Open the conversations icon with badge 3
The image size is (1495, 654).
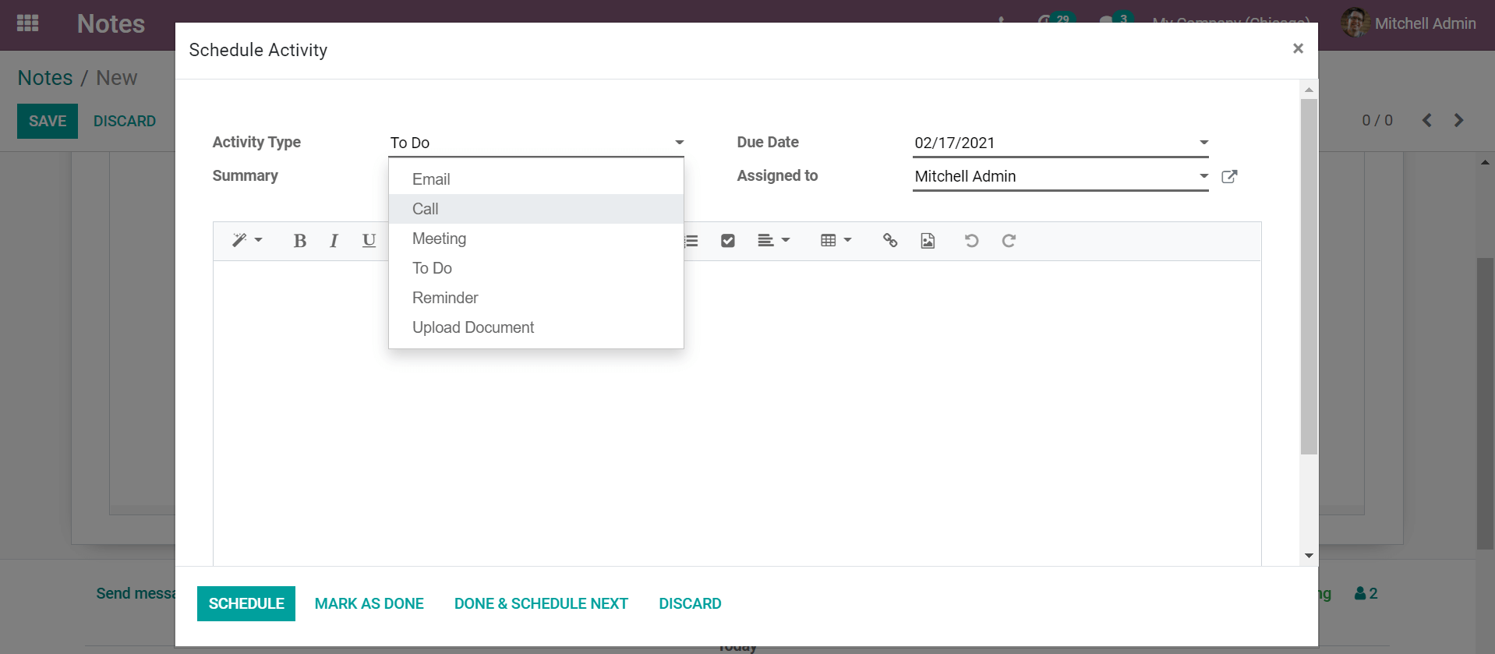click(1115, 19)
